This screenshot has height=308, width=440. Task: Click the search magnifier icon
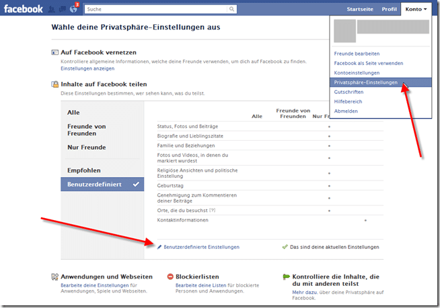tap(231, 9)
